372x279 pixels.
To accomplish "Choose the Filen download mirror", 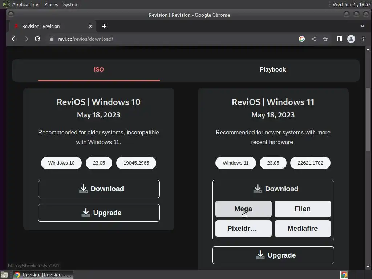I will [303, 209].
